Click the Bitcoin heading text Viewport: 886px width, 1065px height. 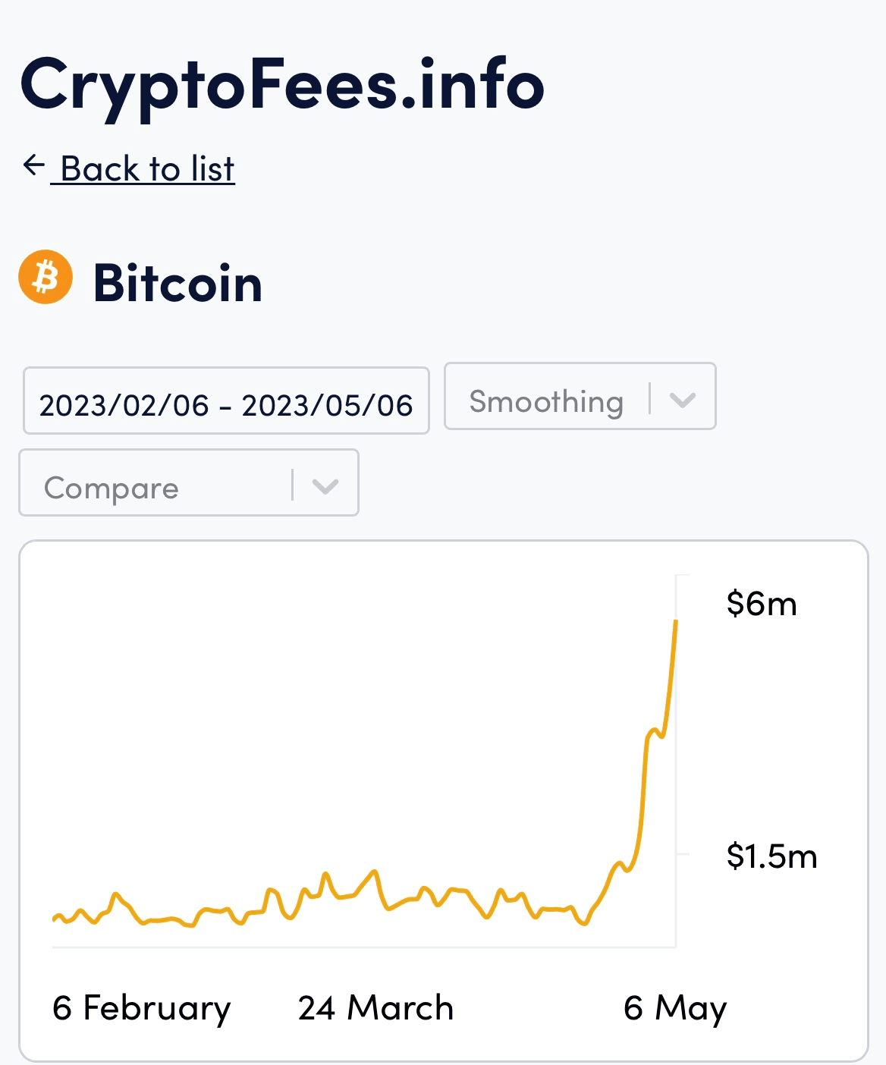coord(178,284)
